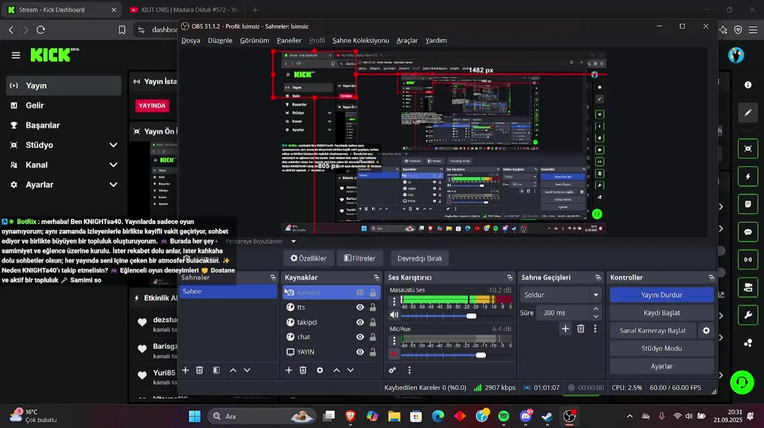Open the OBS Görünüm menu
This screenshot has height=428, width=764.
[x=254, y=40]
